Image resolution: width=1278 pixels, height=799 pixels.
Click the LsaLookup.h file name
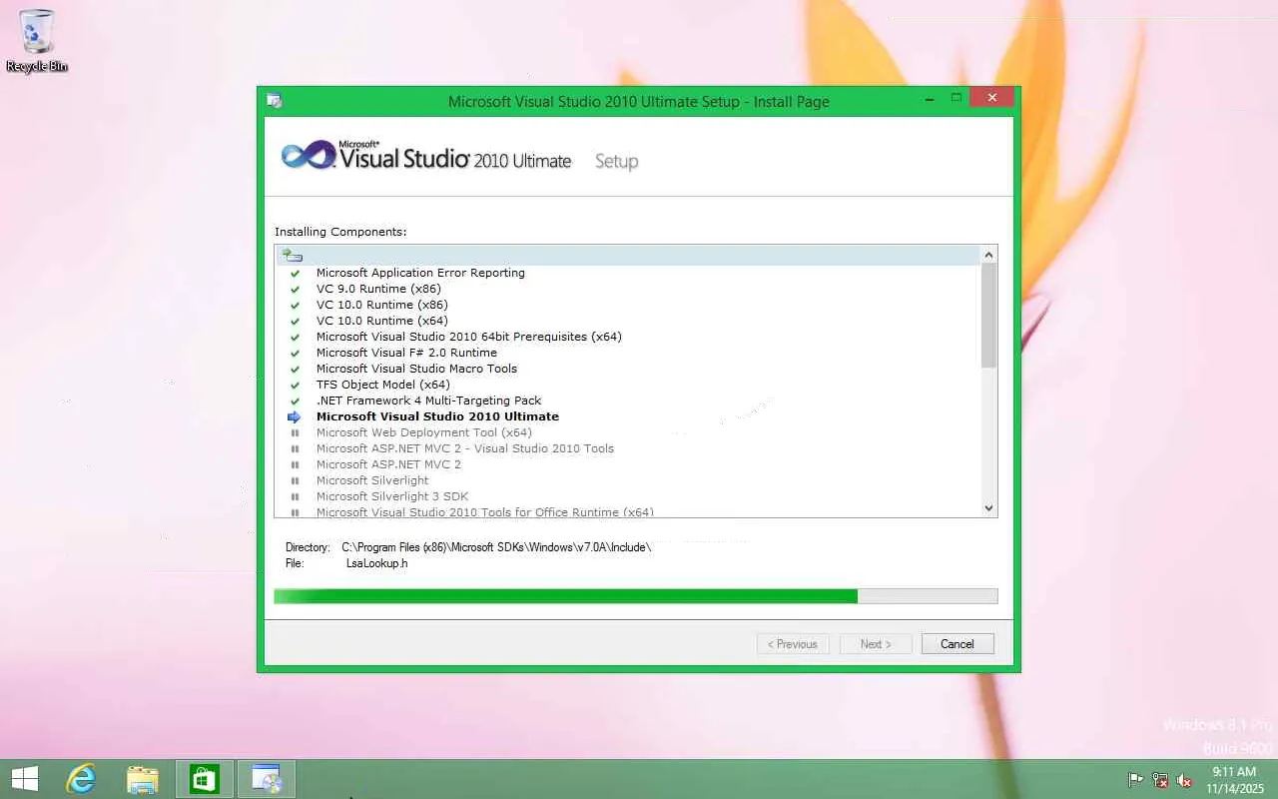click(376, 563)
